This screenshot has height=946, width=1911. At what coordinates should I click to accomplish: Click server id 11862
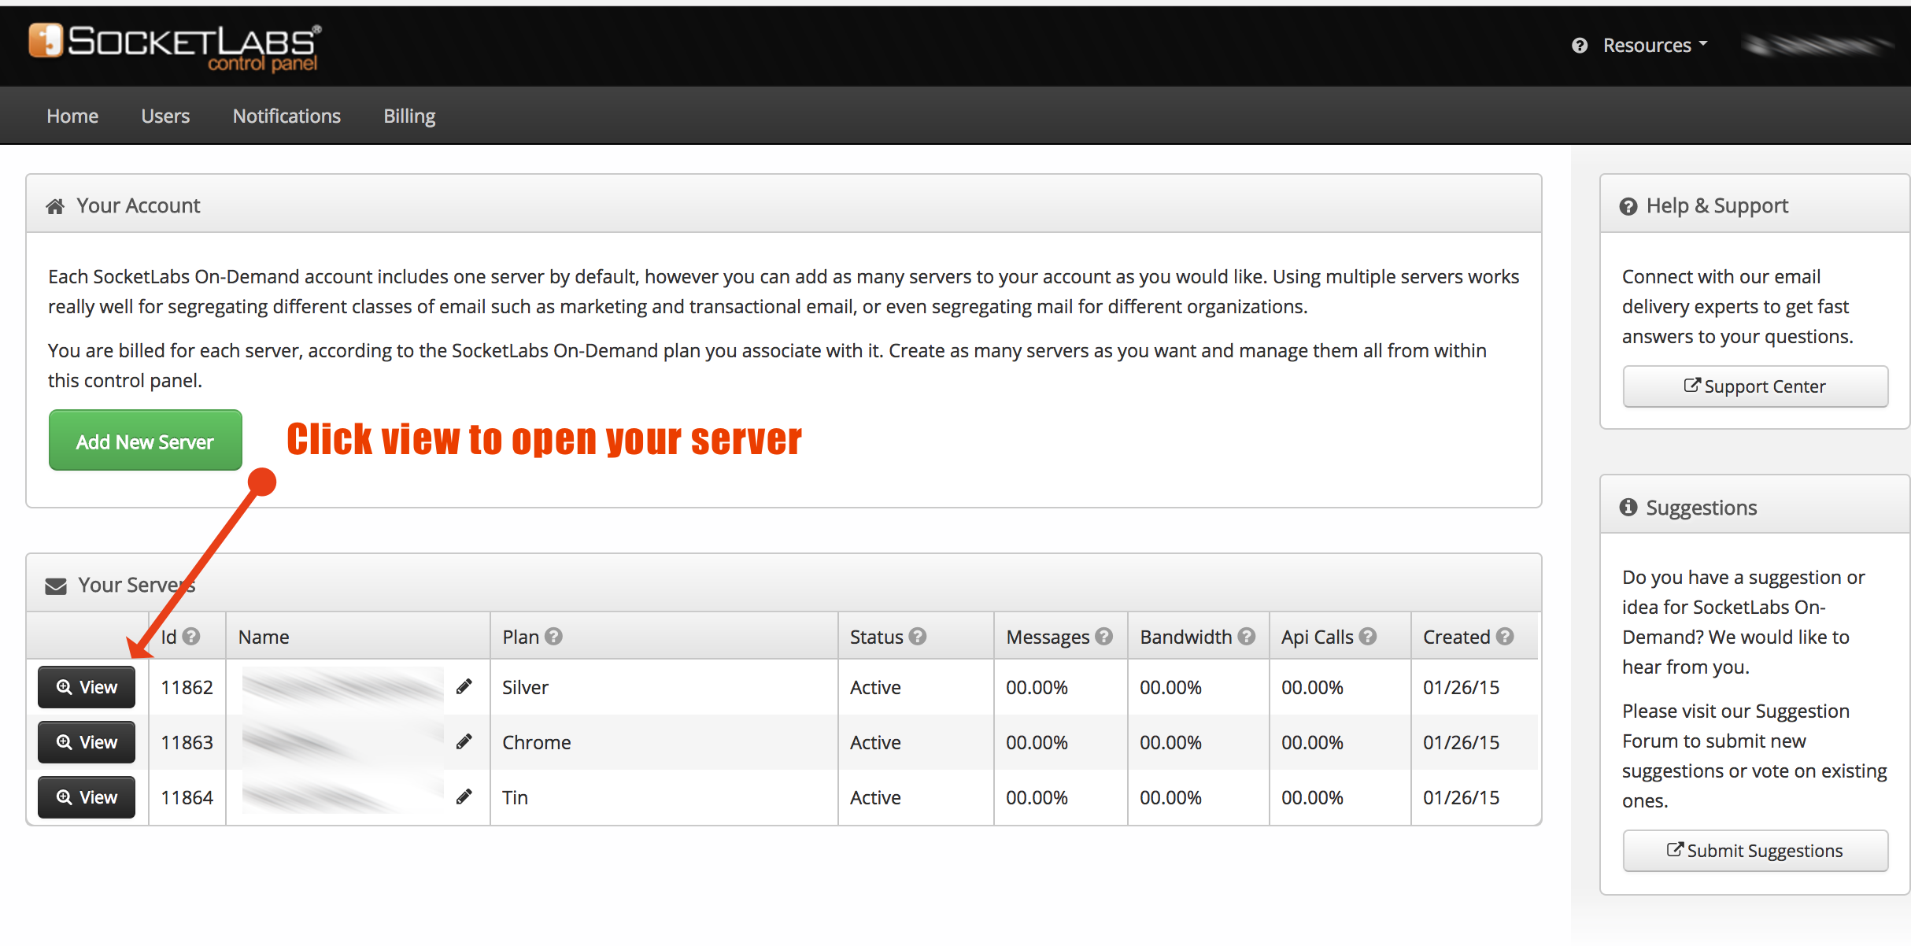point(187,687)
